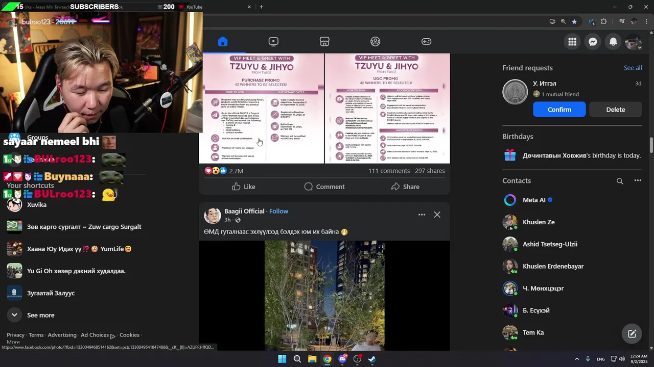This screenshot has width=654, height=367.
Task: Comment on the TZUYU & JIHYO post
Action: coord(324,187)
